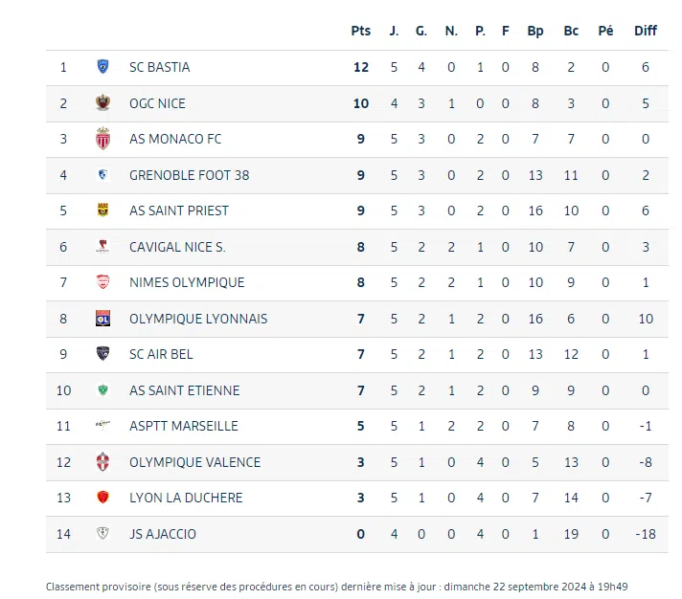Click the AS Saint Priest logo

click(x=102, y=211)
